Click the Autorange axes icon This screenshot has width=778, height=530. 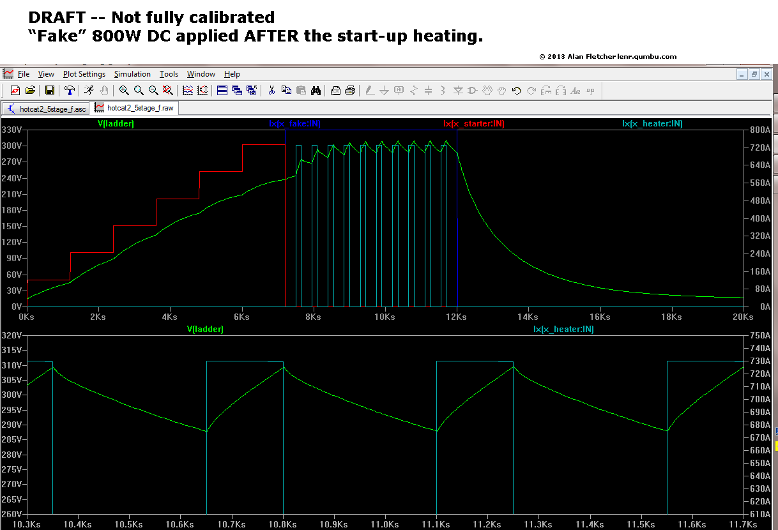tap(202, 91)
